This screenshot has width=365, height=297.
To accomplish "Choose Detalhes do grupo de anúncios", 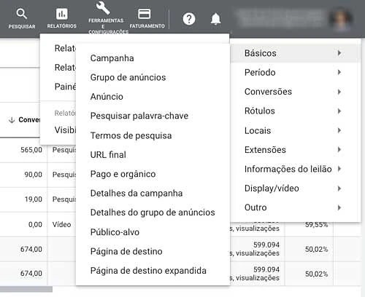I will 153,213.
